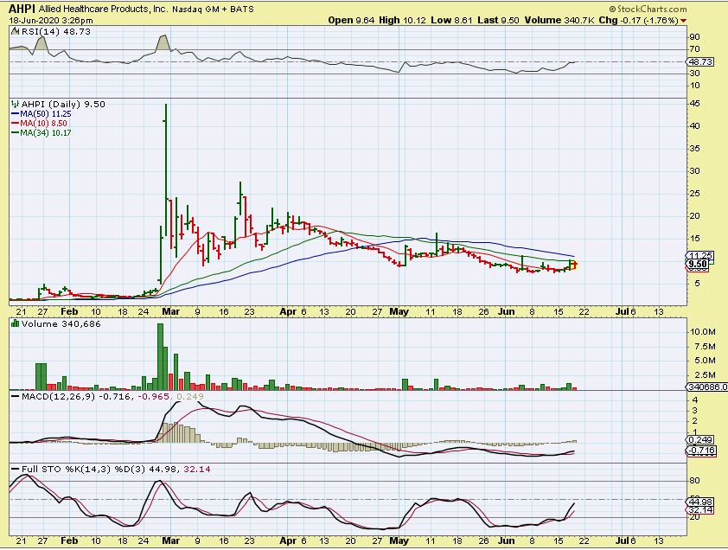
Task: Click the MACD value tag -0.716
Action: pyautogui.click(x=701, y=451)
